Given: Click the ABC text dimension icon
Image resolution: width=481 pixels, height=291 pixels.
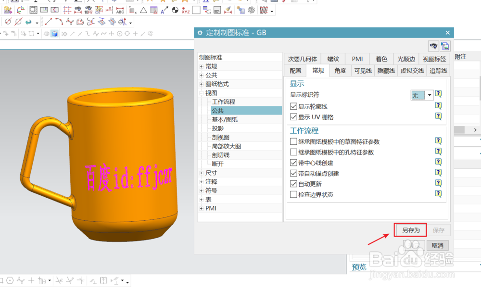Looking at the screenshot, I should 120,10.
